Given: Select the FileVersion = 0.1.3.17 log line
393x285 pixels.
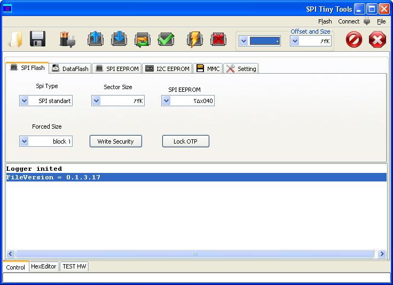Looking at the screenshot, I should 196,177.
